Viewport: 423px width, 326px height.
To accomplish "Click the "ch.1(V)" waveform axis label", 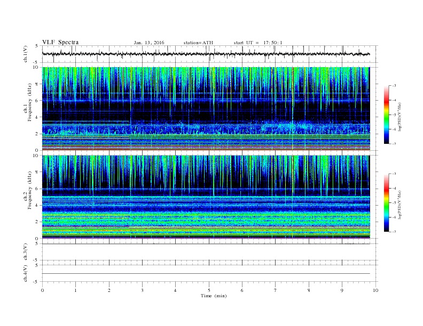I will tap(26, 54).
